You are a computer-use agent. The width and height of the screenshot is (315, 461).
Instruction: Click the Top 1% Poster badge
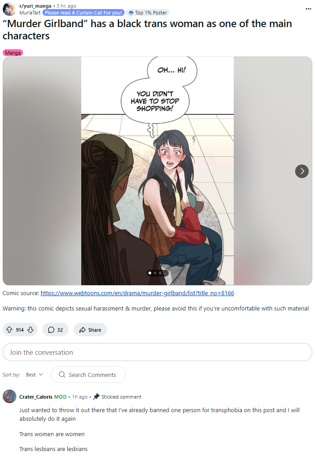148,13
